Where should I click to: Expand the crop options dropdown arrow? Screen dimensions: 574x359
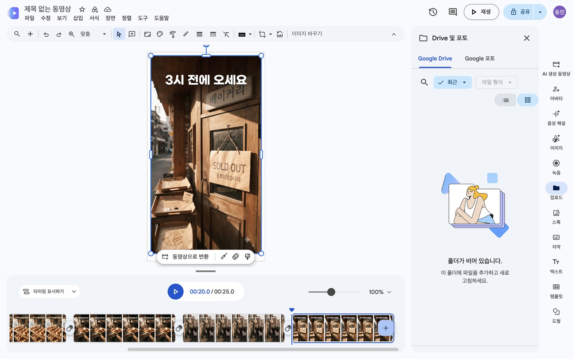coord(270,34)
